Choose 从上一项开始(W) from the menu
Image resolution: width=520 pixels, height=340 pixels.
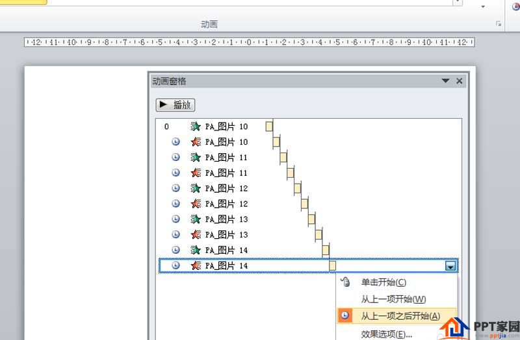(393, 299)
